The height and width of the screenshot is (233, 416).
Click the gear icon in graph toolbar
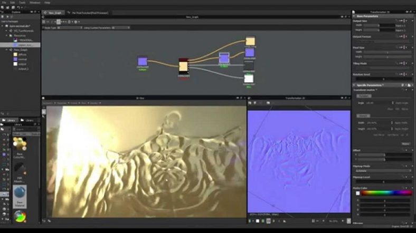pos(75,22)
